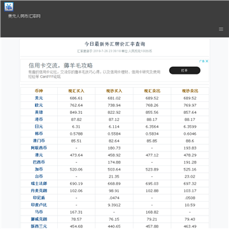This screenshot has width=229, height=229.
Task: Open the 阿联酋币 currency link
Action: [x=39, y=148]
